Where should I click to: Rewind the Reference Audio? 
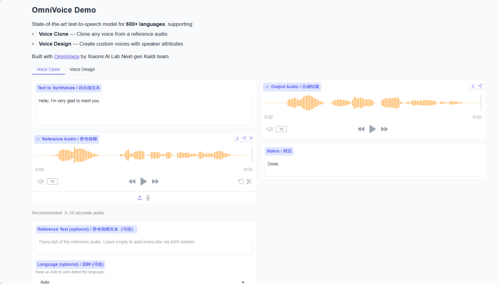(x=132, y=181)
